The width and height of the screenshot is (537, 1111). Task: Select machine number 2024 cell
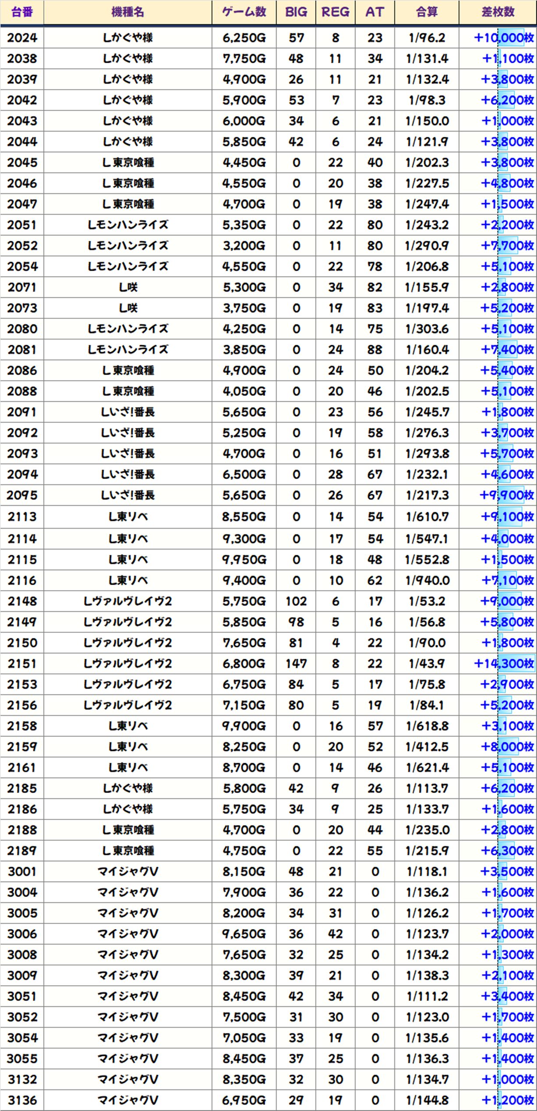pos(22,38)
